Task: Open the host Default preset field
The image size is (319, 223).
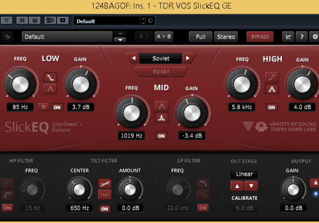Action: (107, 21)
